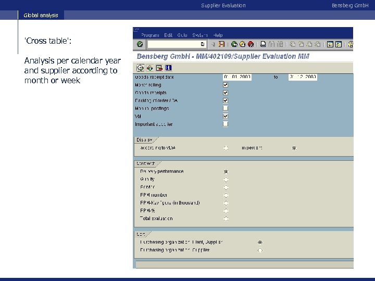Click the Print icon in toolbar
375x281 pixels.
pyautogui.click(x=263, y=44)
